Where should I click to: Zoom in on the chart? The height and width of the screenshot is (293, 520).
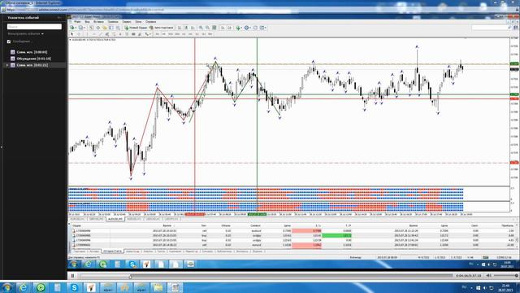201,28
